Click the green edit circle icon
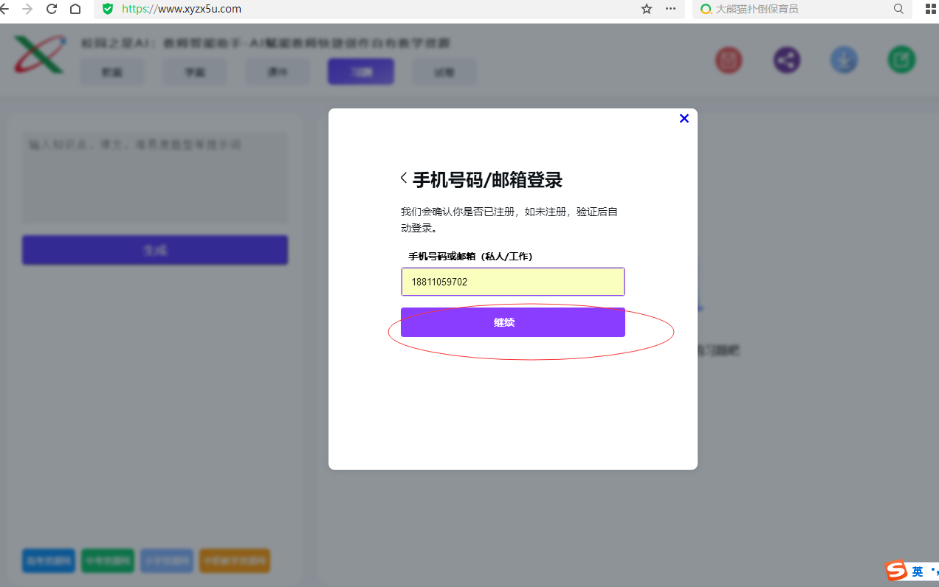This screenshot has width=939, height=587. point(901,60)
